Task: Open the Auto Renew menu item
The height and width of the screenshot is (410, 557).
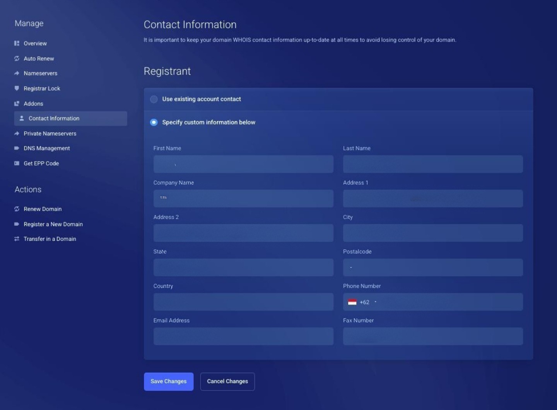Action: tap(39, 58)
